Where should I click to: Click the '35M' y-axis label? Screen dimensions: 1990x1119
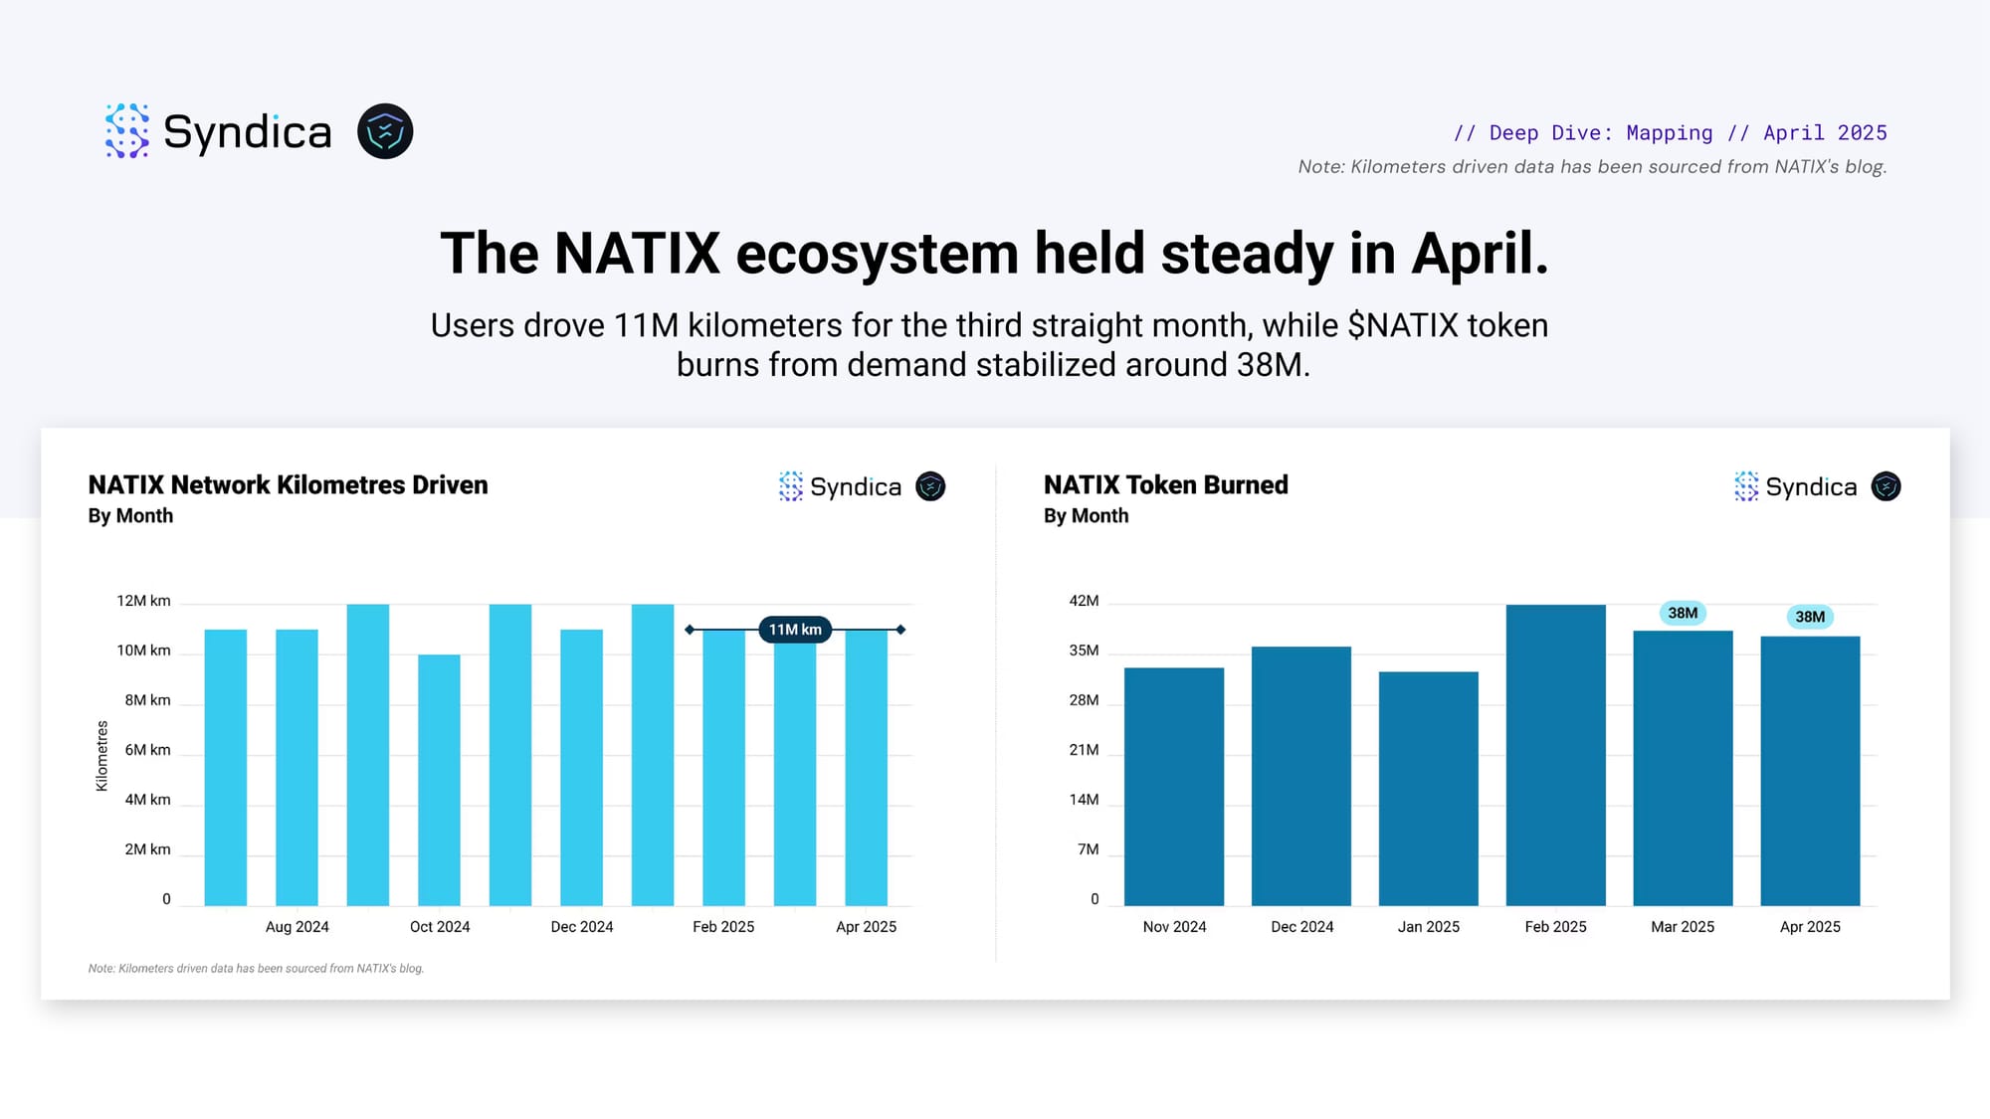click(x=1084, y=651)
